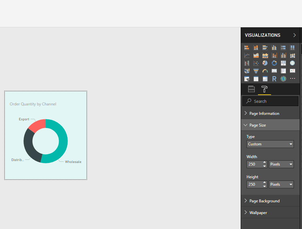The width and height of the screenshot is (302, 229).
Task: Open the Type dropdown showing Custom
Action: 270,144
